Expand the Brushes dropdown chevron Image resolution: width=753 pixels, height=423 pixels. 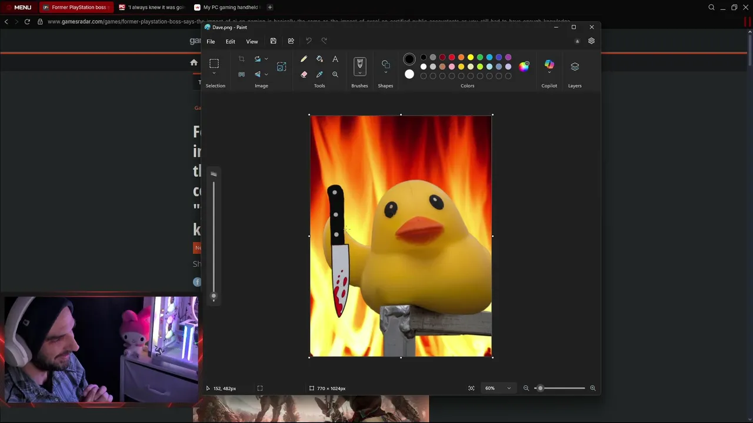[x=359, y=73]
